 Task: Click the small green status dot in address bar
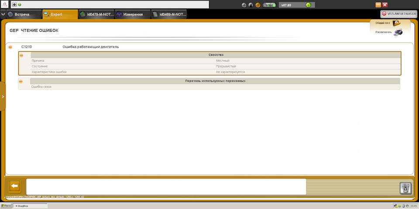[x=20, y=4]
